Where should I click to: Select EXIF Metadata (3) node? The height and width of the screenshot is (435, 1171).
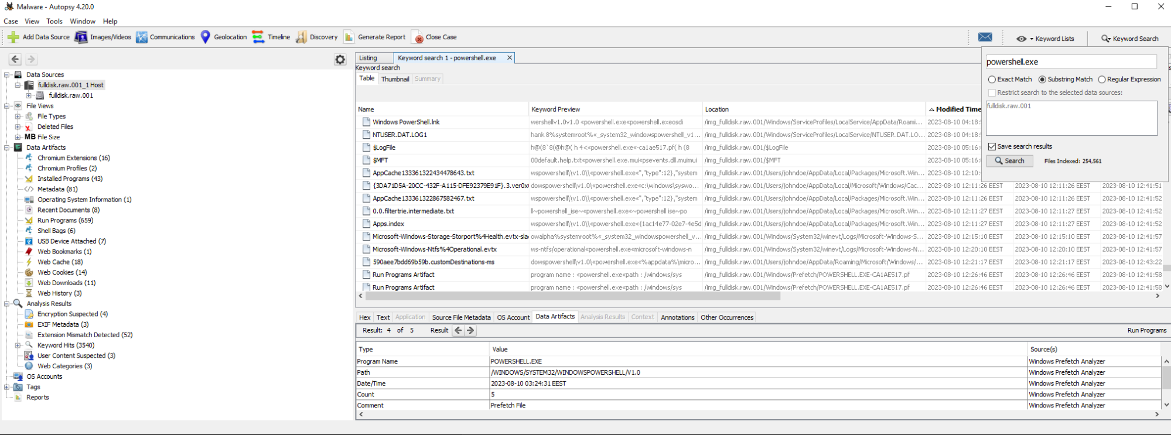click(63, 324)
